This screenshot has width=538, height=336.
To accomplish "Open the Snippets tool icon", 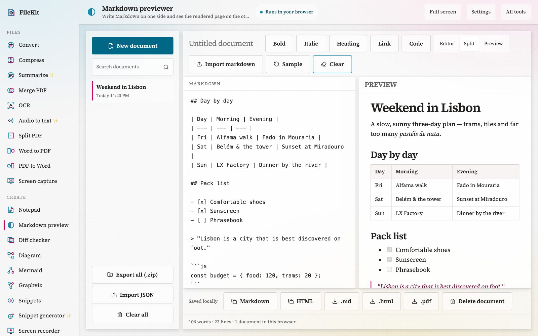I will pos(11,301).
